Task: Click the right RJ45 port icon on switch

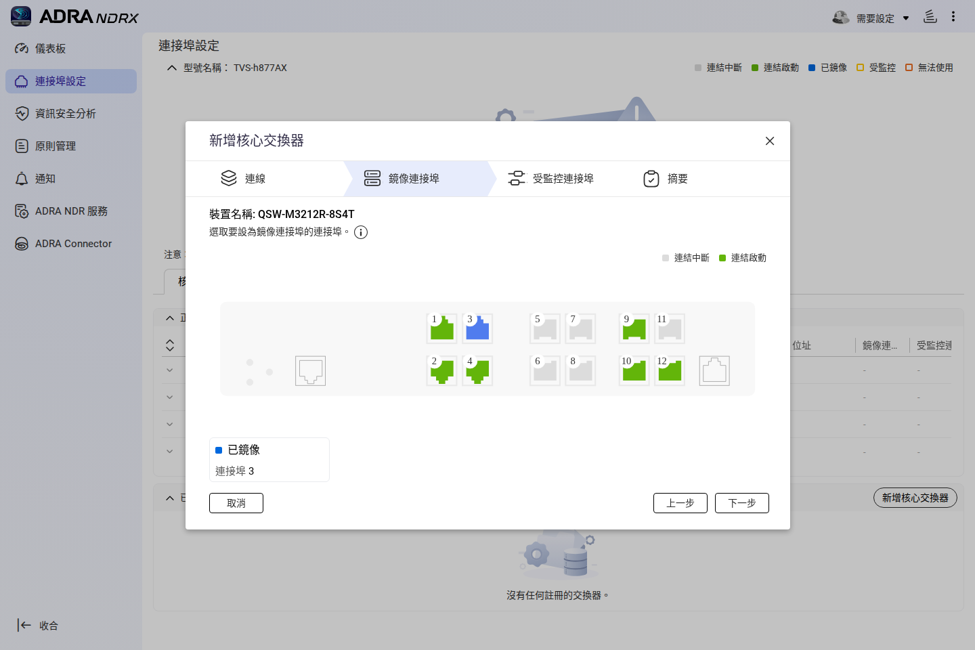Action: tap(714, 371)
